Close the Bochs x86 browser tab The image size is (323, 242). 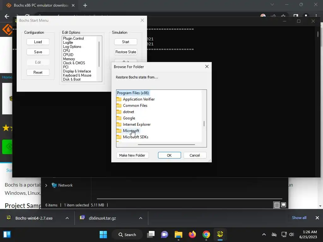click(x=73, y=5)
